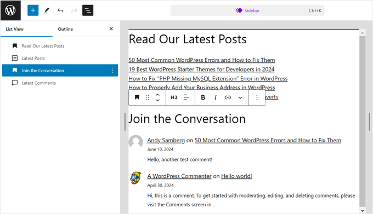The image size is (373, 214).
Task: Switch to the List View tab
Action: click(14, 29)
